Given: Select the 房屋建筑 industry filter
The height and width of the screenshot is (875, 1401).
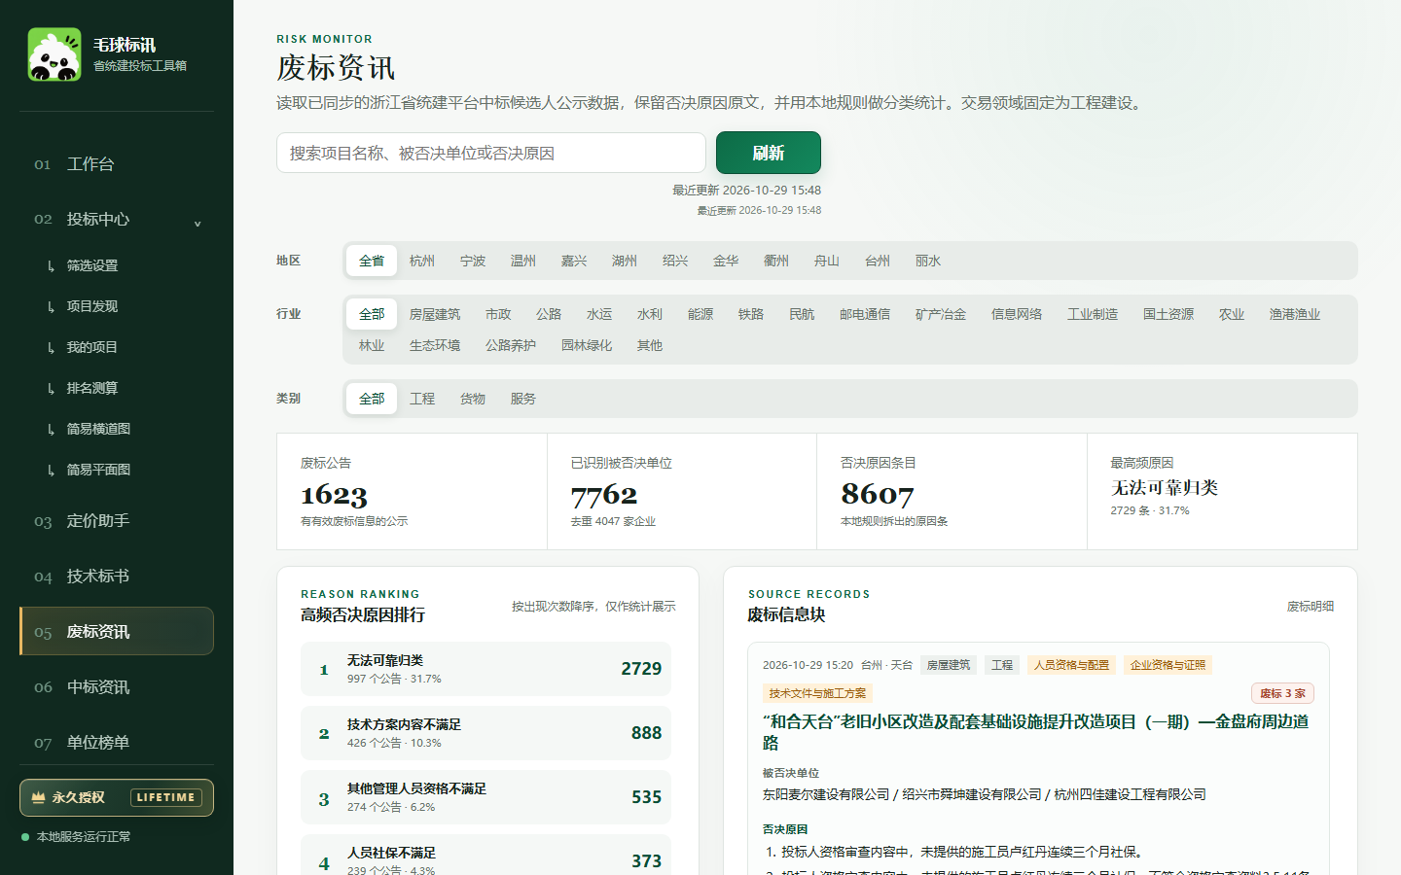Looking at the screenshot, I should click(x=435, y=314).
